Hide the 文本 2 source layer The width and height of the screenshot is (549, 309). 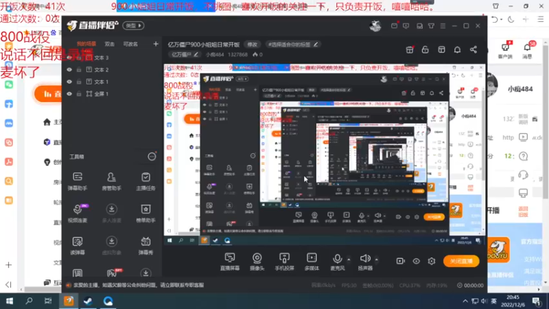click(x=69, y=70)
